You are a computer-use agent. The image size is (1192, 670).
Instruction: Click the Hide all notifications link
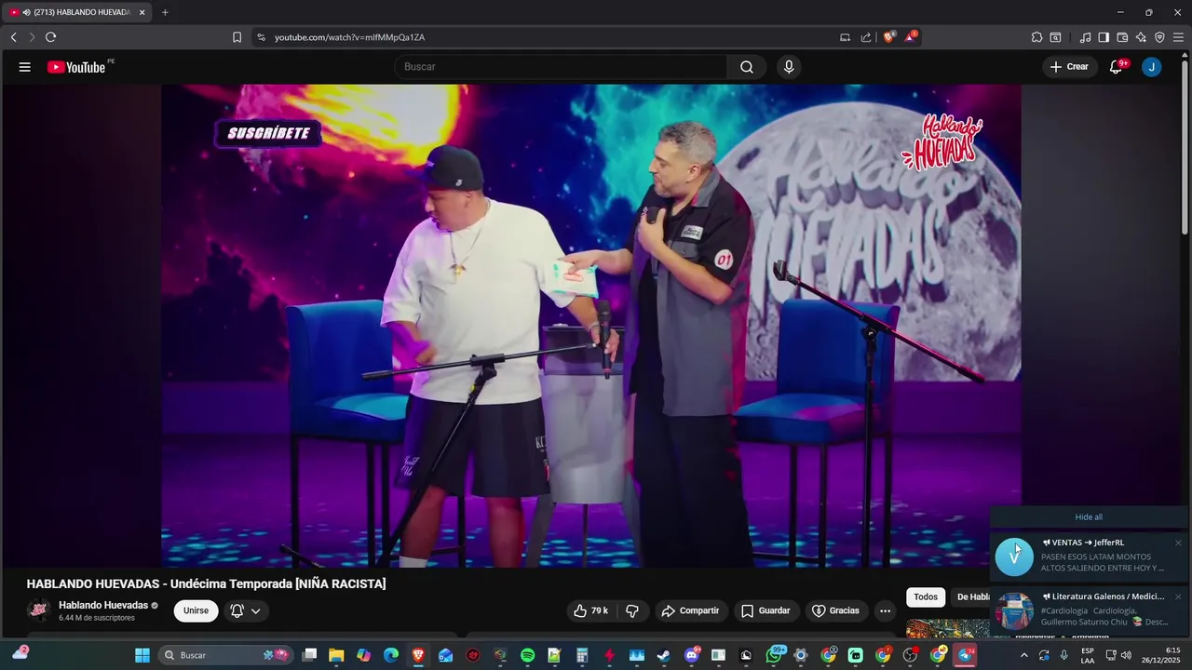[1089, 517]
